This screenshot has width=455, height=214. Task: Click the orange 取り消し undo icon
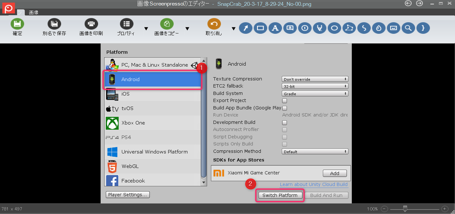pyautogui.click(x=214, y=24)
